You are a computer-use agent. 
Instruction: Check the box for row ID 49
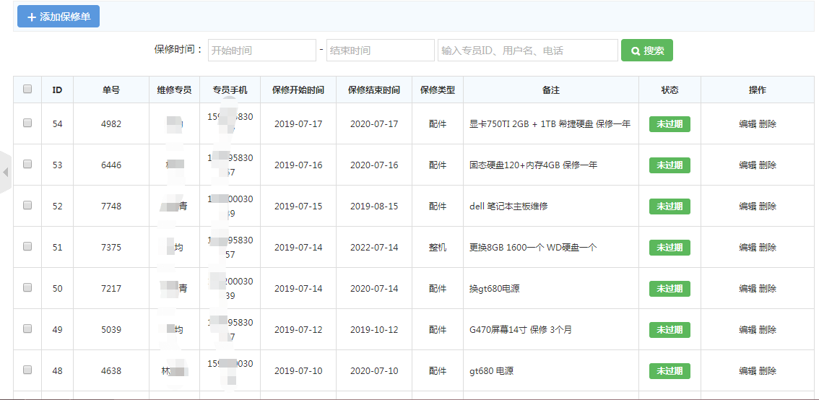pos(27,329)
